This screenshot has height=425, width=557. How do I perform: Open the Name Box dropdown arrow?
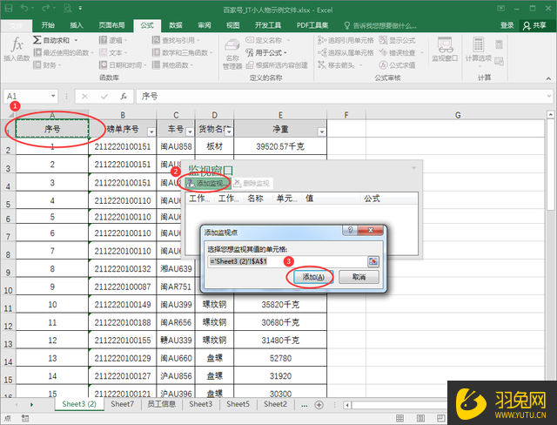pos(53,96)
